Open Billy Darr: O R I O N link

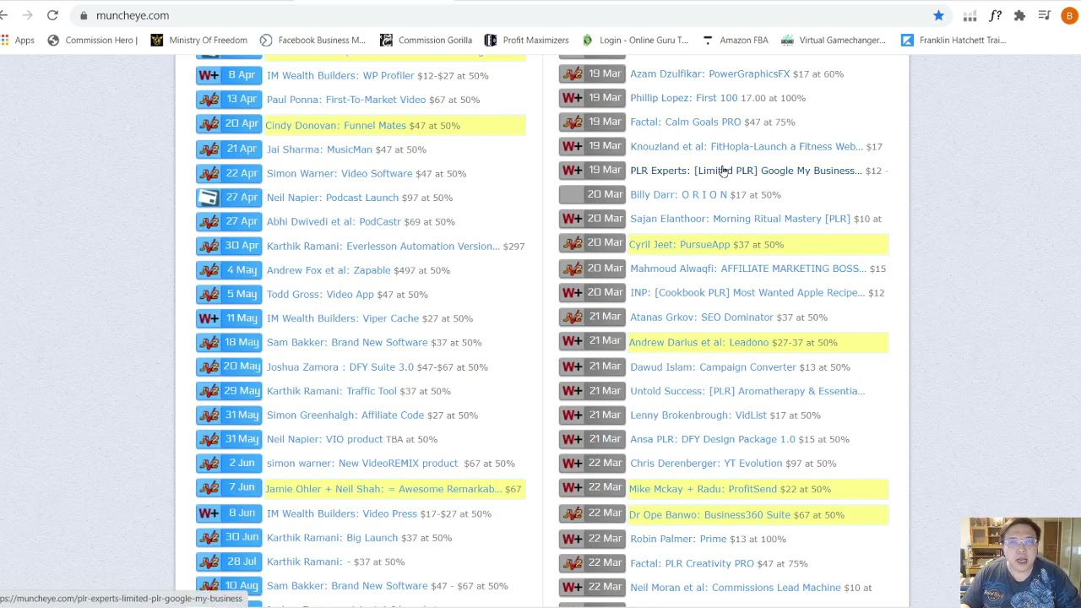[x=678, y=194]
